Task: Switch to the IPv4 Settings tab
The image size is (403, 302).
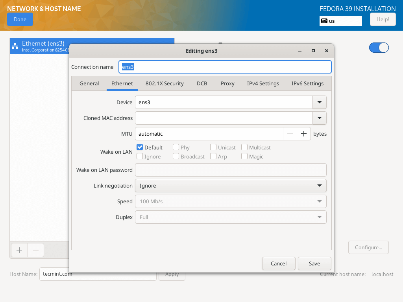Action: pos(263,83)
